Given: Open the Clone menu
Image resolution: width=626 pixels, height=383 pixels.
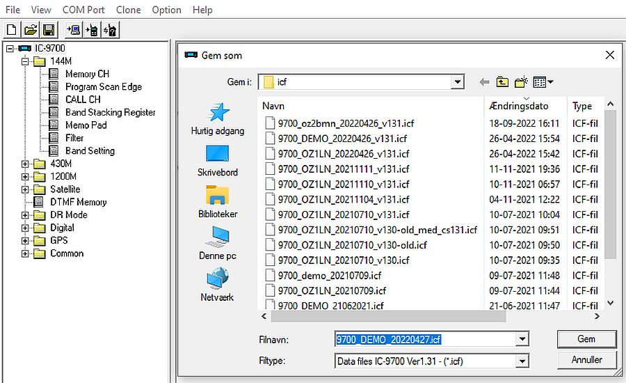Looking at the screenshot, I should point(128,10).
